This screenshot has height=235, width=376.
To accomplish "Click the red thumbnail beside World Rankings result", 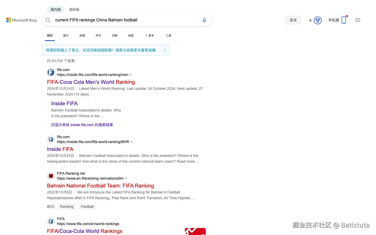I will (195, 231).
